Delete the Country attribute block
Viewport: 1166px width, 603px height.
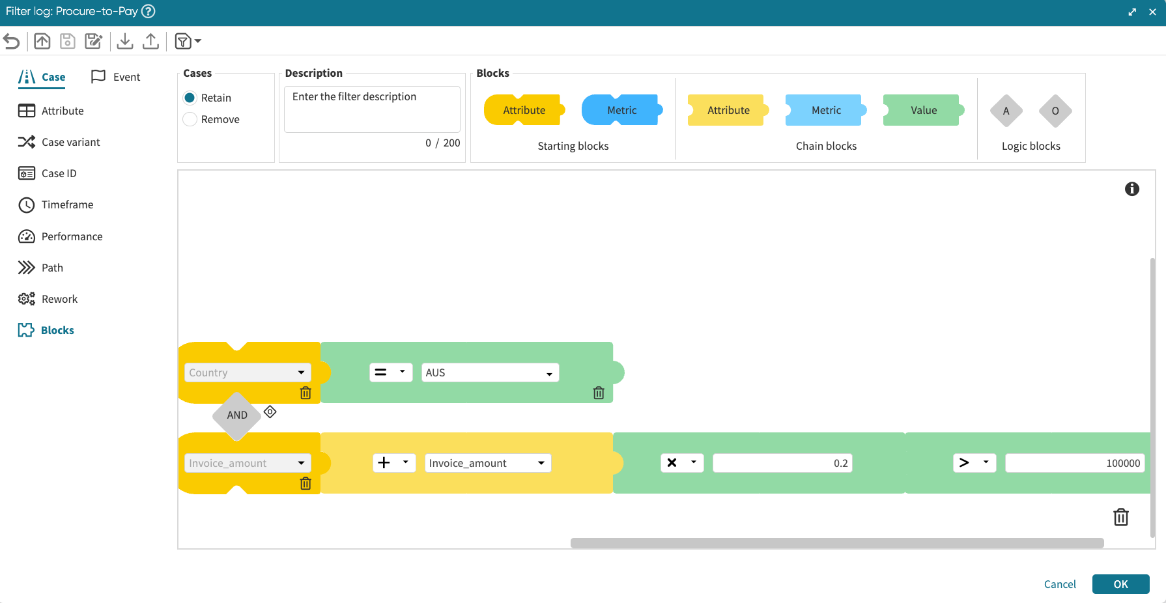[306, 393]
